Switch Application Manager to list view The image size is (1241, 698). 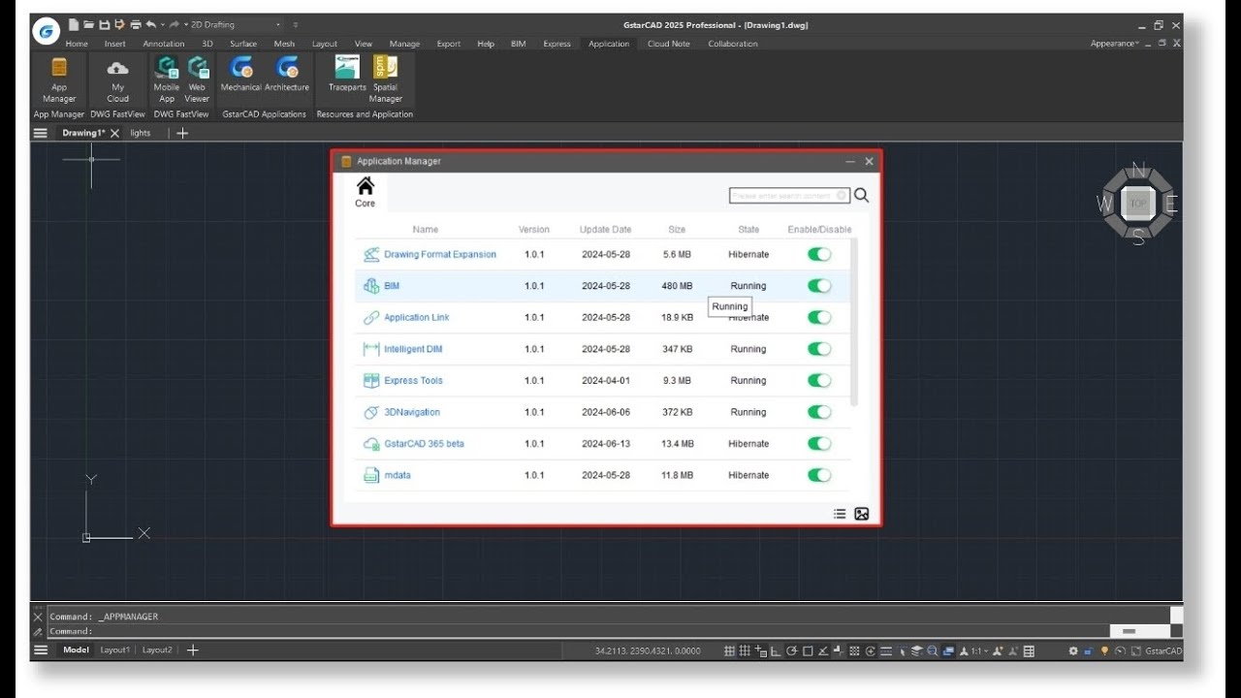tap(840, 514)
